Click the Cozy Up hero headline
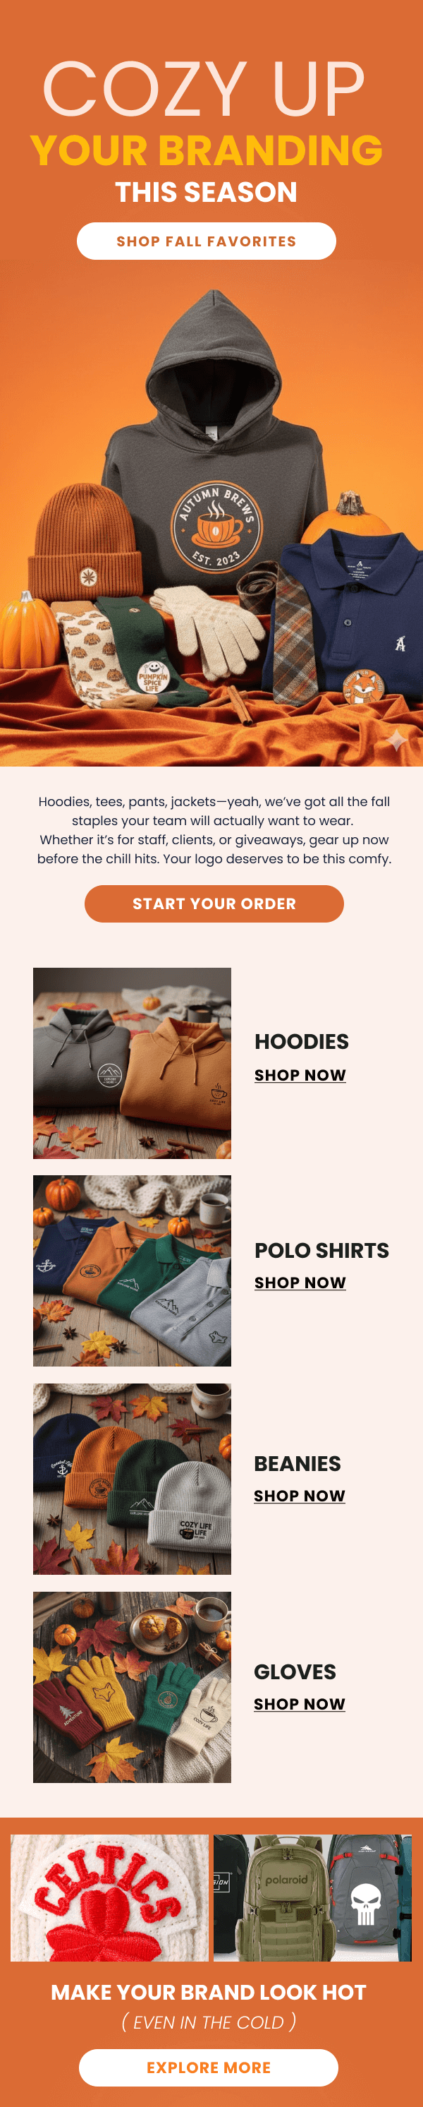The height and width of the screenshot is (2107, 423). tap(203, 88)
